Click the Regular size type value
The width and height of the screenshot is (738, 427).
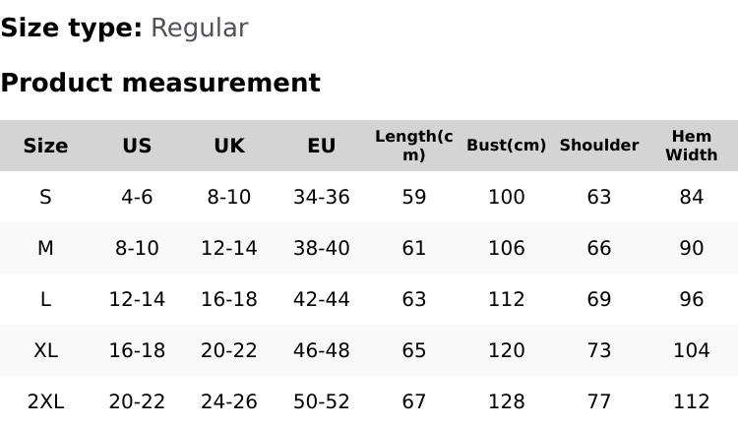(199, 29)
